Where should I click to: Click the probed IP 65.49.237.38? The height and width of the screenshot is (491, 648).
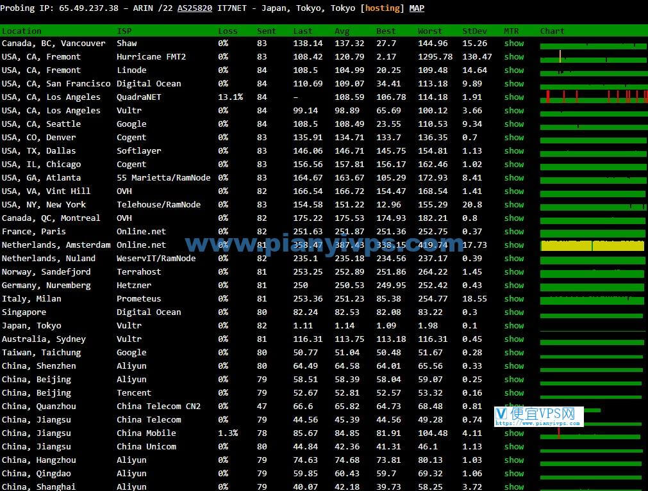pyautogui.click(x=88, y=8)
